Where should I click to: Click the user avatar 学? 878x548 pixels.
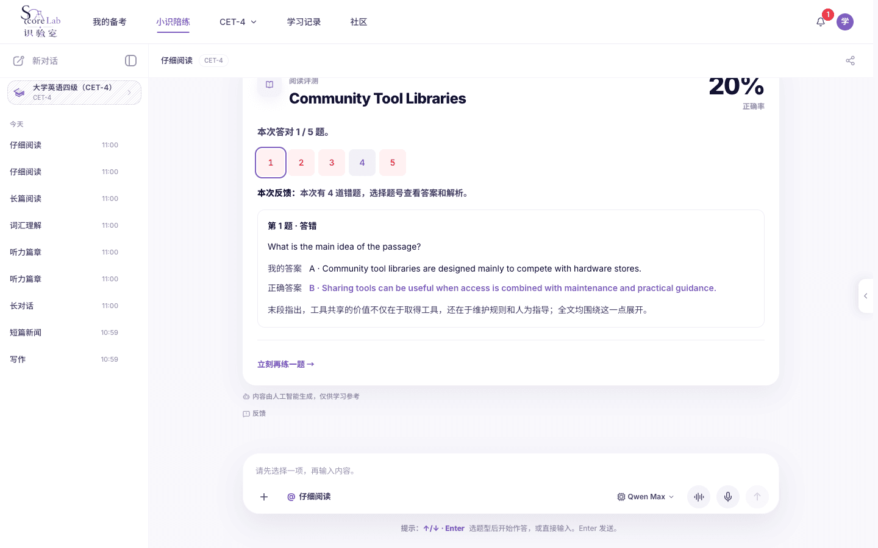click(845, 22)
